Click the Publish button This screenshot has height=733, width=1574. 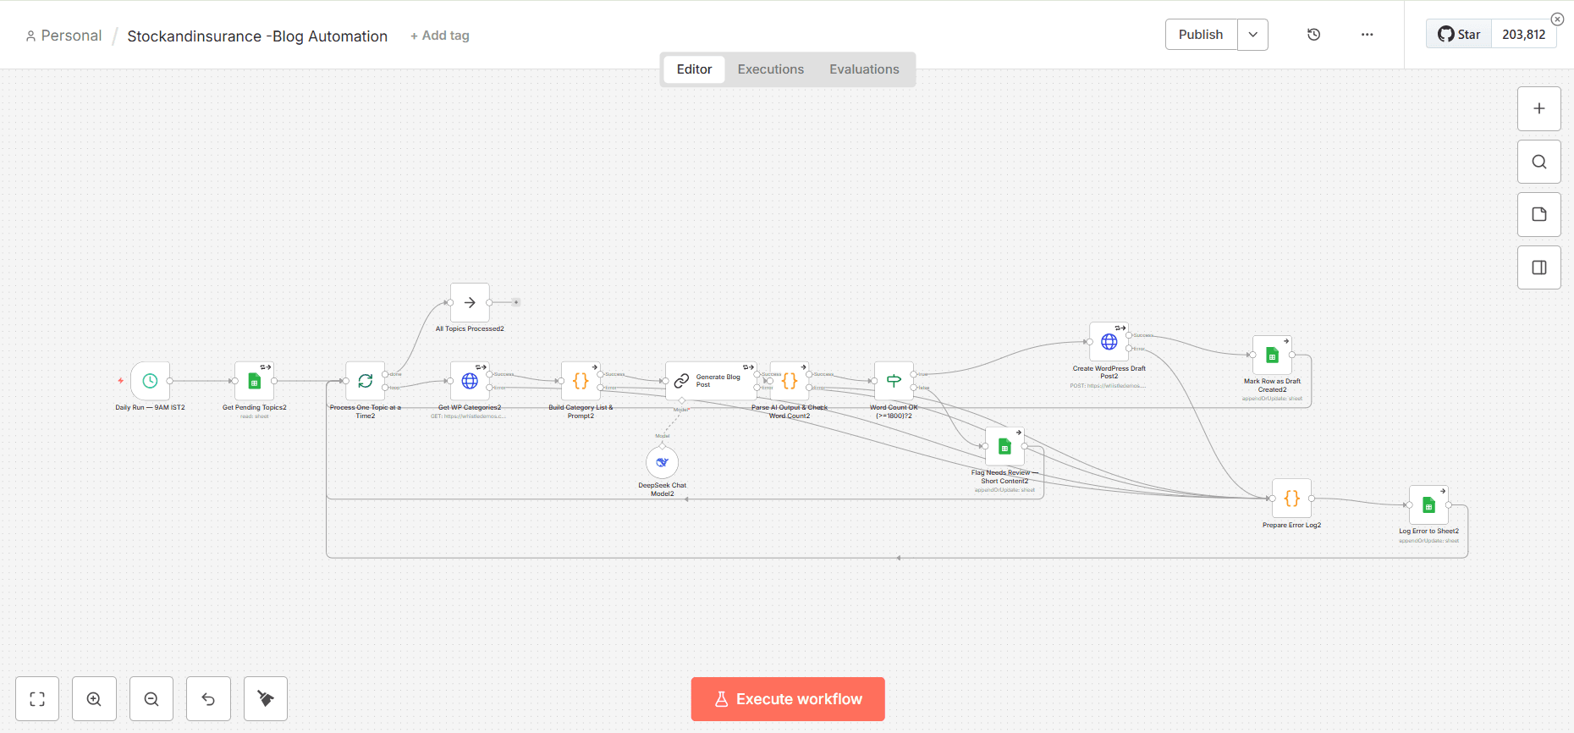[x=1201, y=35]
